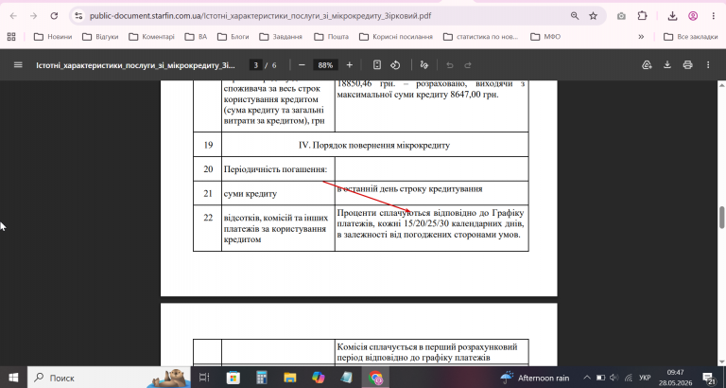Toggle the PDF sidebar hamburger menu
Screen dimensions: 726x388
(x=18, y=65)
